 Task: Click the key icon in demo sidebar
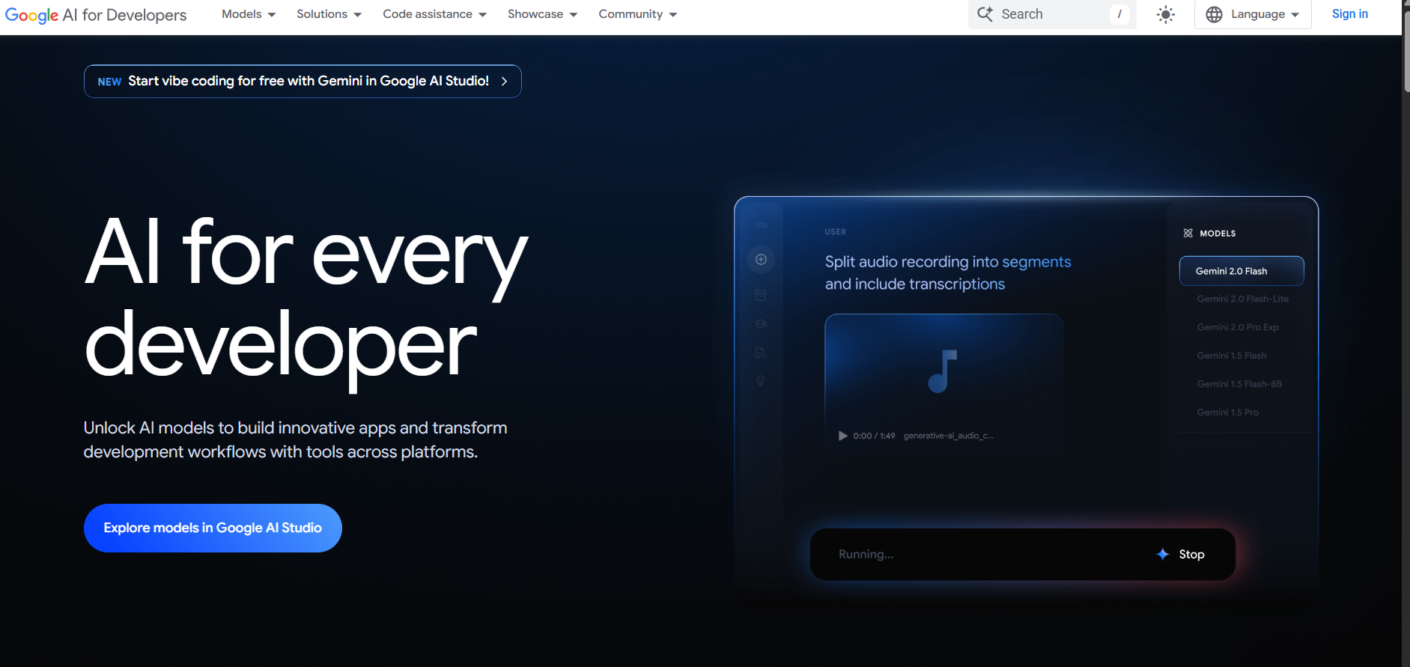(761, 225)
